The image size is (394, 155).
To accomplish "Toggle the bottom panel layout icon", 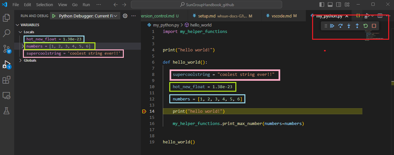I will [x=330, y=5].
